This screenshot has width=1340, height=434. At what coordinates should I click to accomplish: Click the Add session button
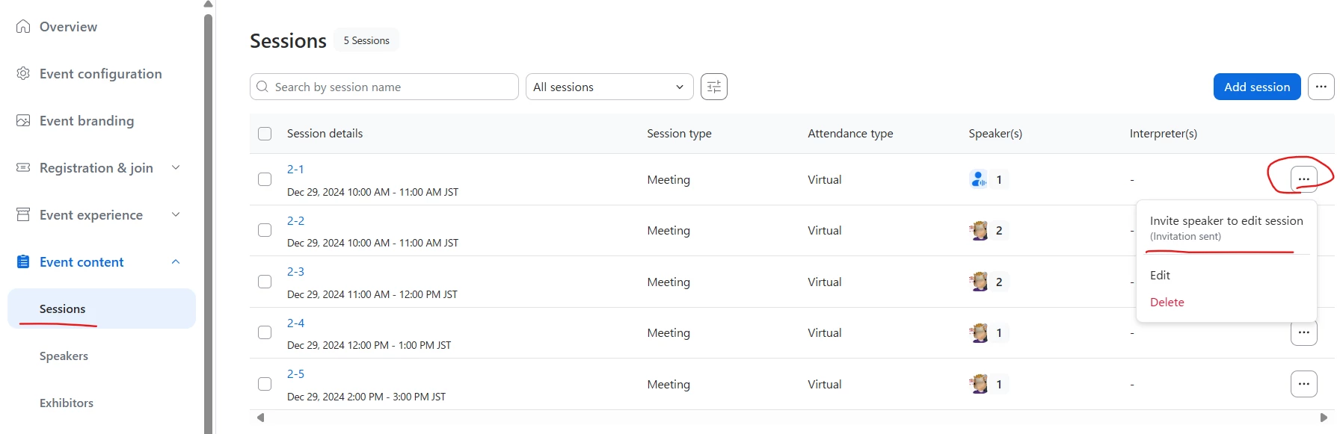coord(1256,87)
